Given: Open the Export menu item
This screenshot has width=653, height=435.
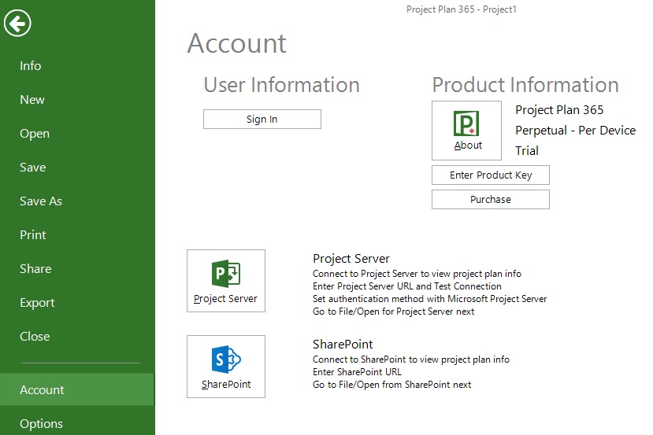Looking at the screenshot, I should (37, 303).
